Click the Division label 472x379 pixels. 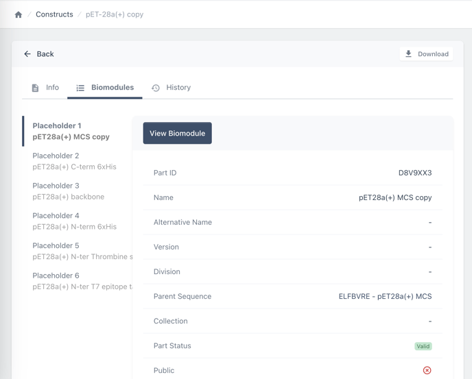[x=167, y=271]
